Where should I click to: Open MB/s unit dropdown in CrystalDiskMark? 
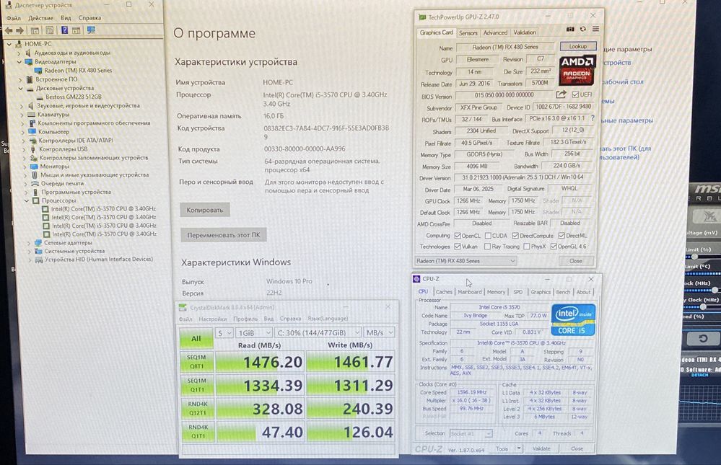click(x=380, y=332)
